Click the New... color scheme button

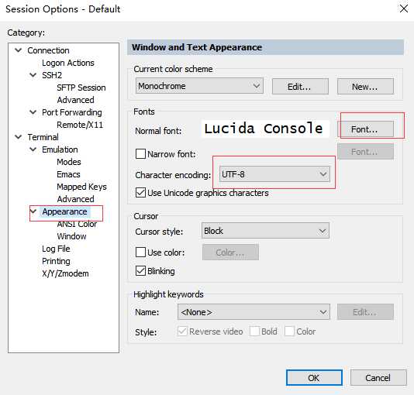coord(365,87)
